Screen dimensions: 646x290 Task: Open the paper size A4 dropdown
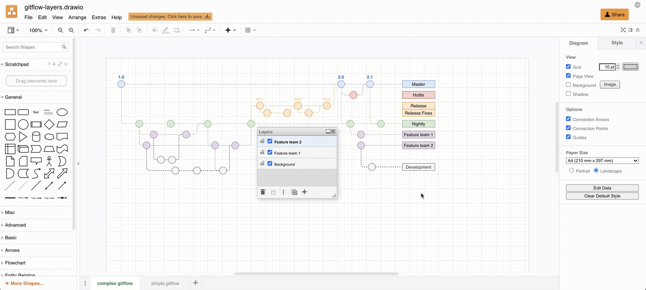click(x=602, y=161)
